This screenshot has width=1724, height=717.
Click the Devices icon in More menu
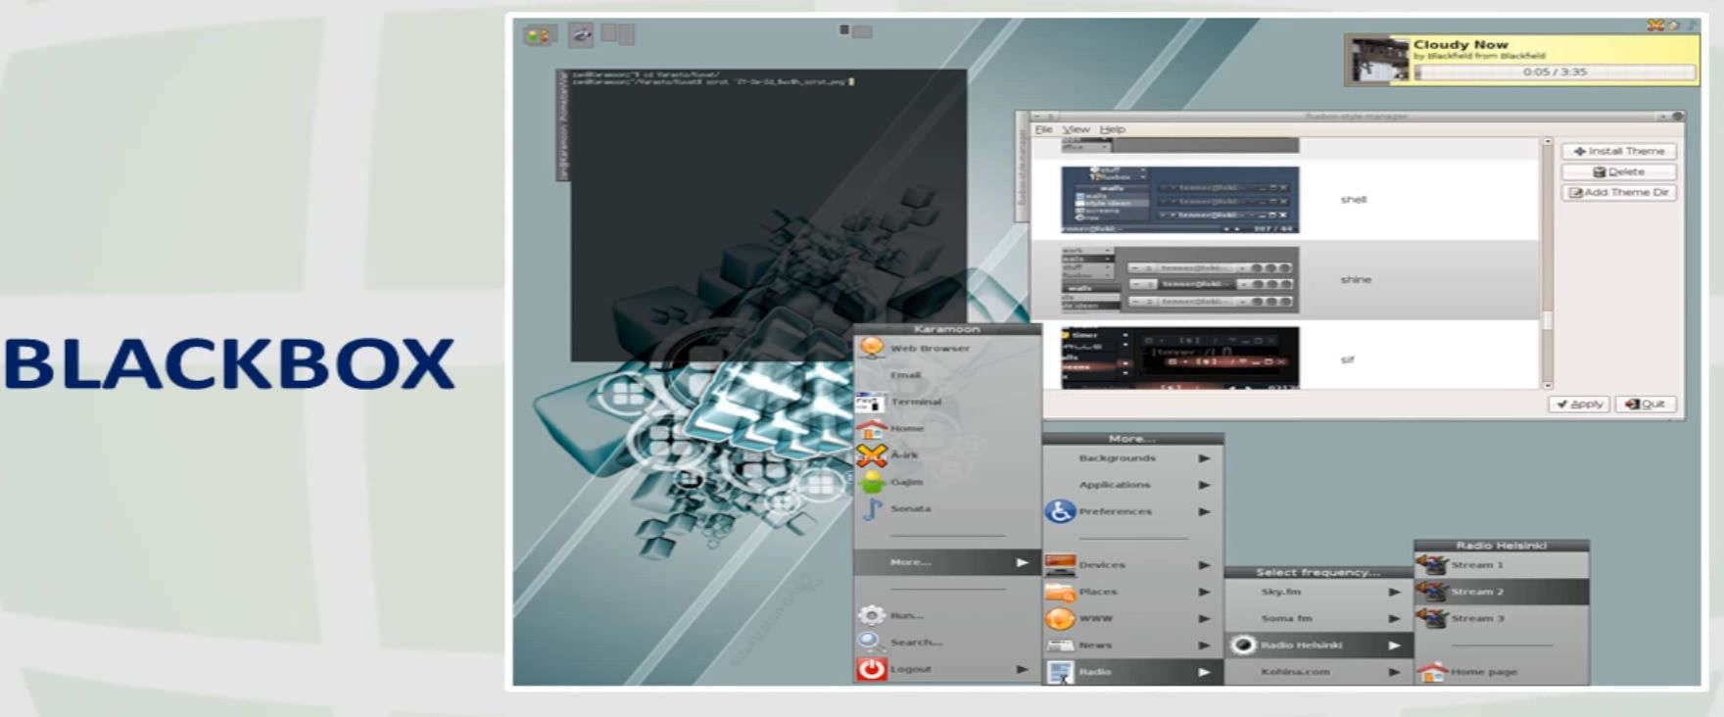(x=1060, y=565)
